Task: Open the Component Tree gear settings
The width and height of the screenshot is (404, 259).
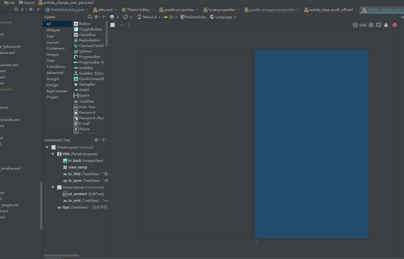Action: pos(97,140)
